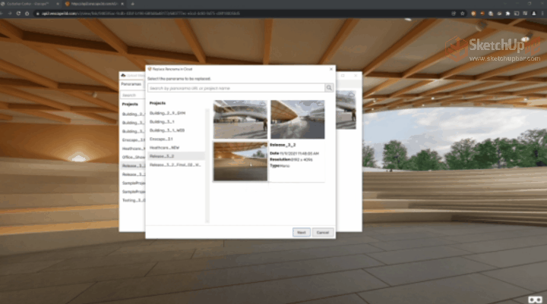Maximize the background Upload window
Viewport: 547px width, 304px height.
[343, 75]
